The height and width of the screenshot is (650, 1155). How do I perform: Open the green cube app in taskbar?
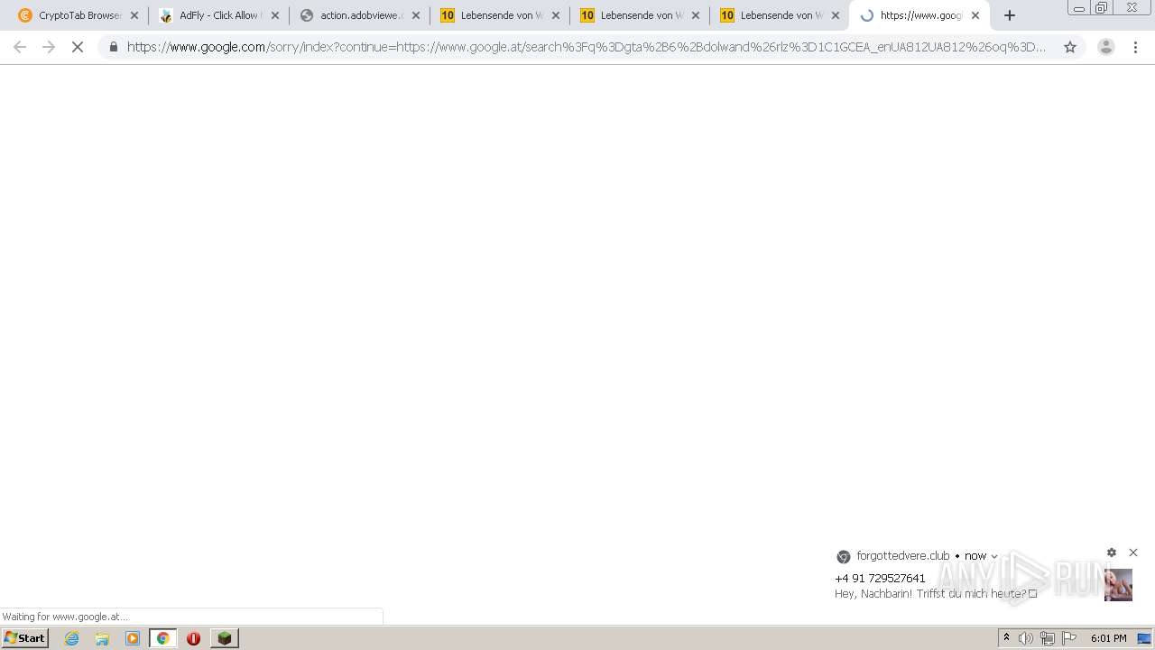click(225, 638)
